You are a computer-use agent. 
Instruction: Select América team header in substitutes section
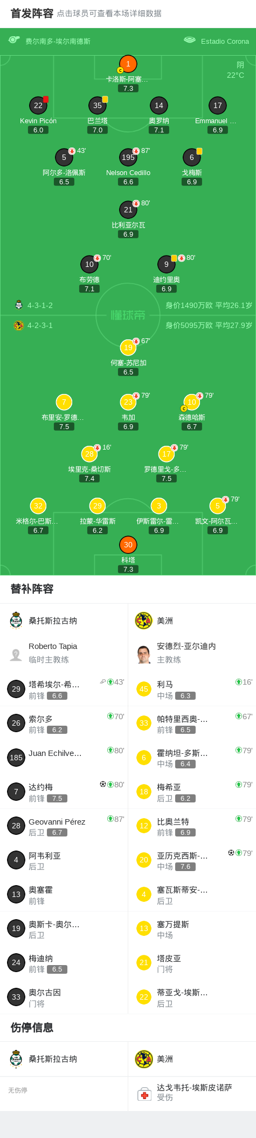tap(192, 621)
